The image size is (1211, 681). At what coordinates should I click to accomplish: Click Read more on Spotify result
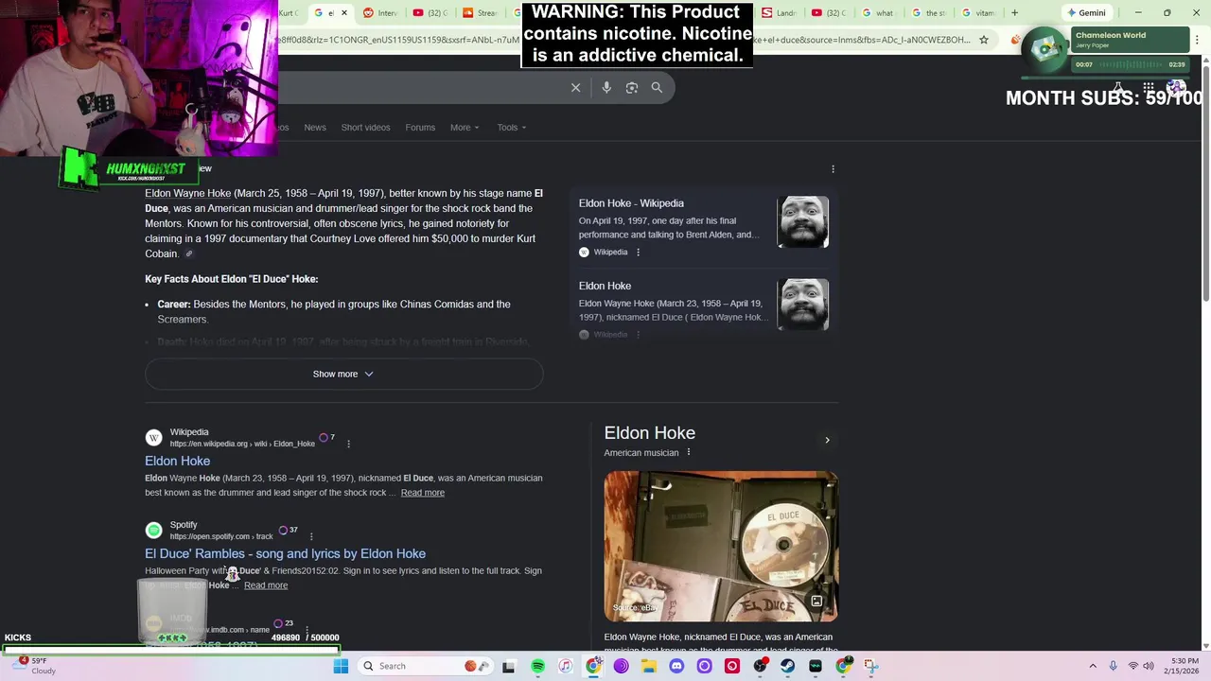(266, 585)
